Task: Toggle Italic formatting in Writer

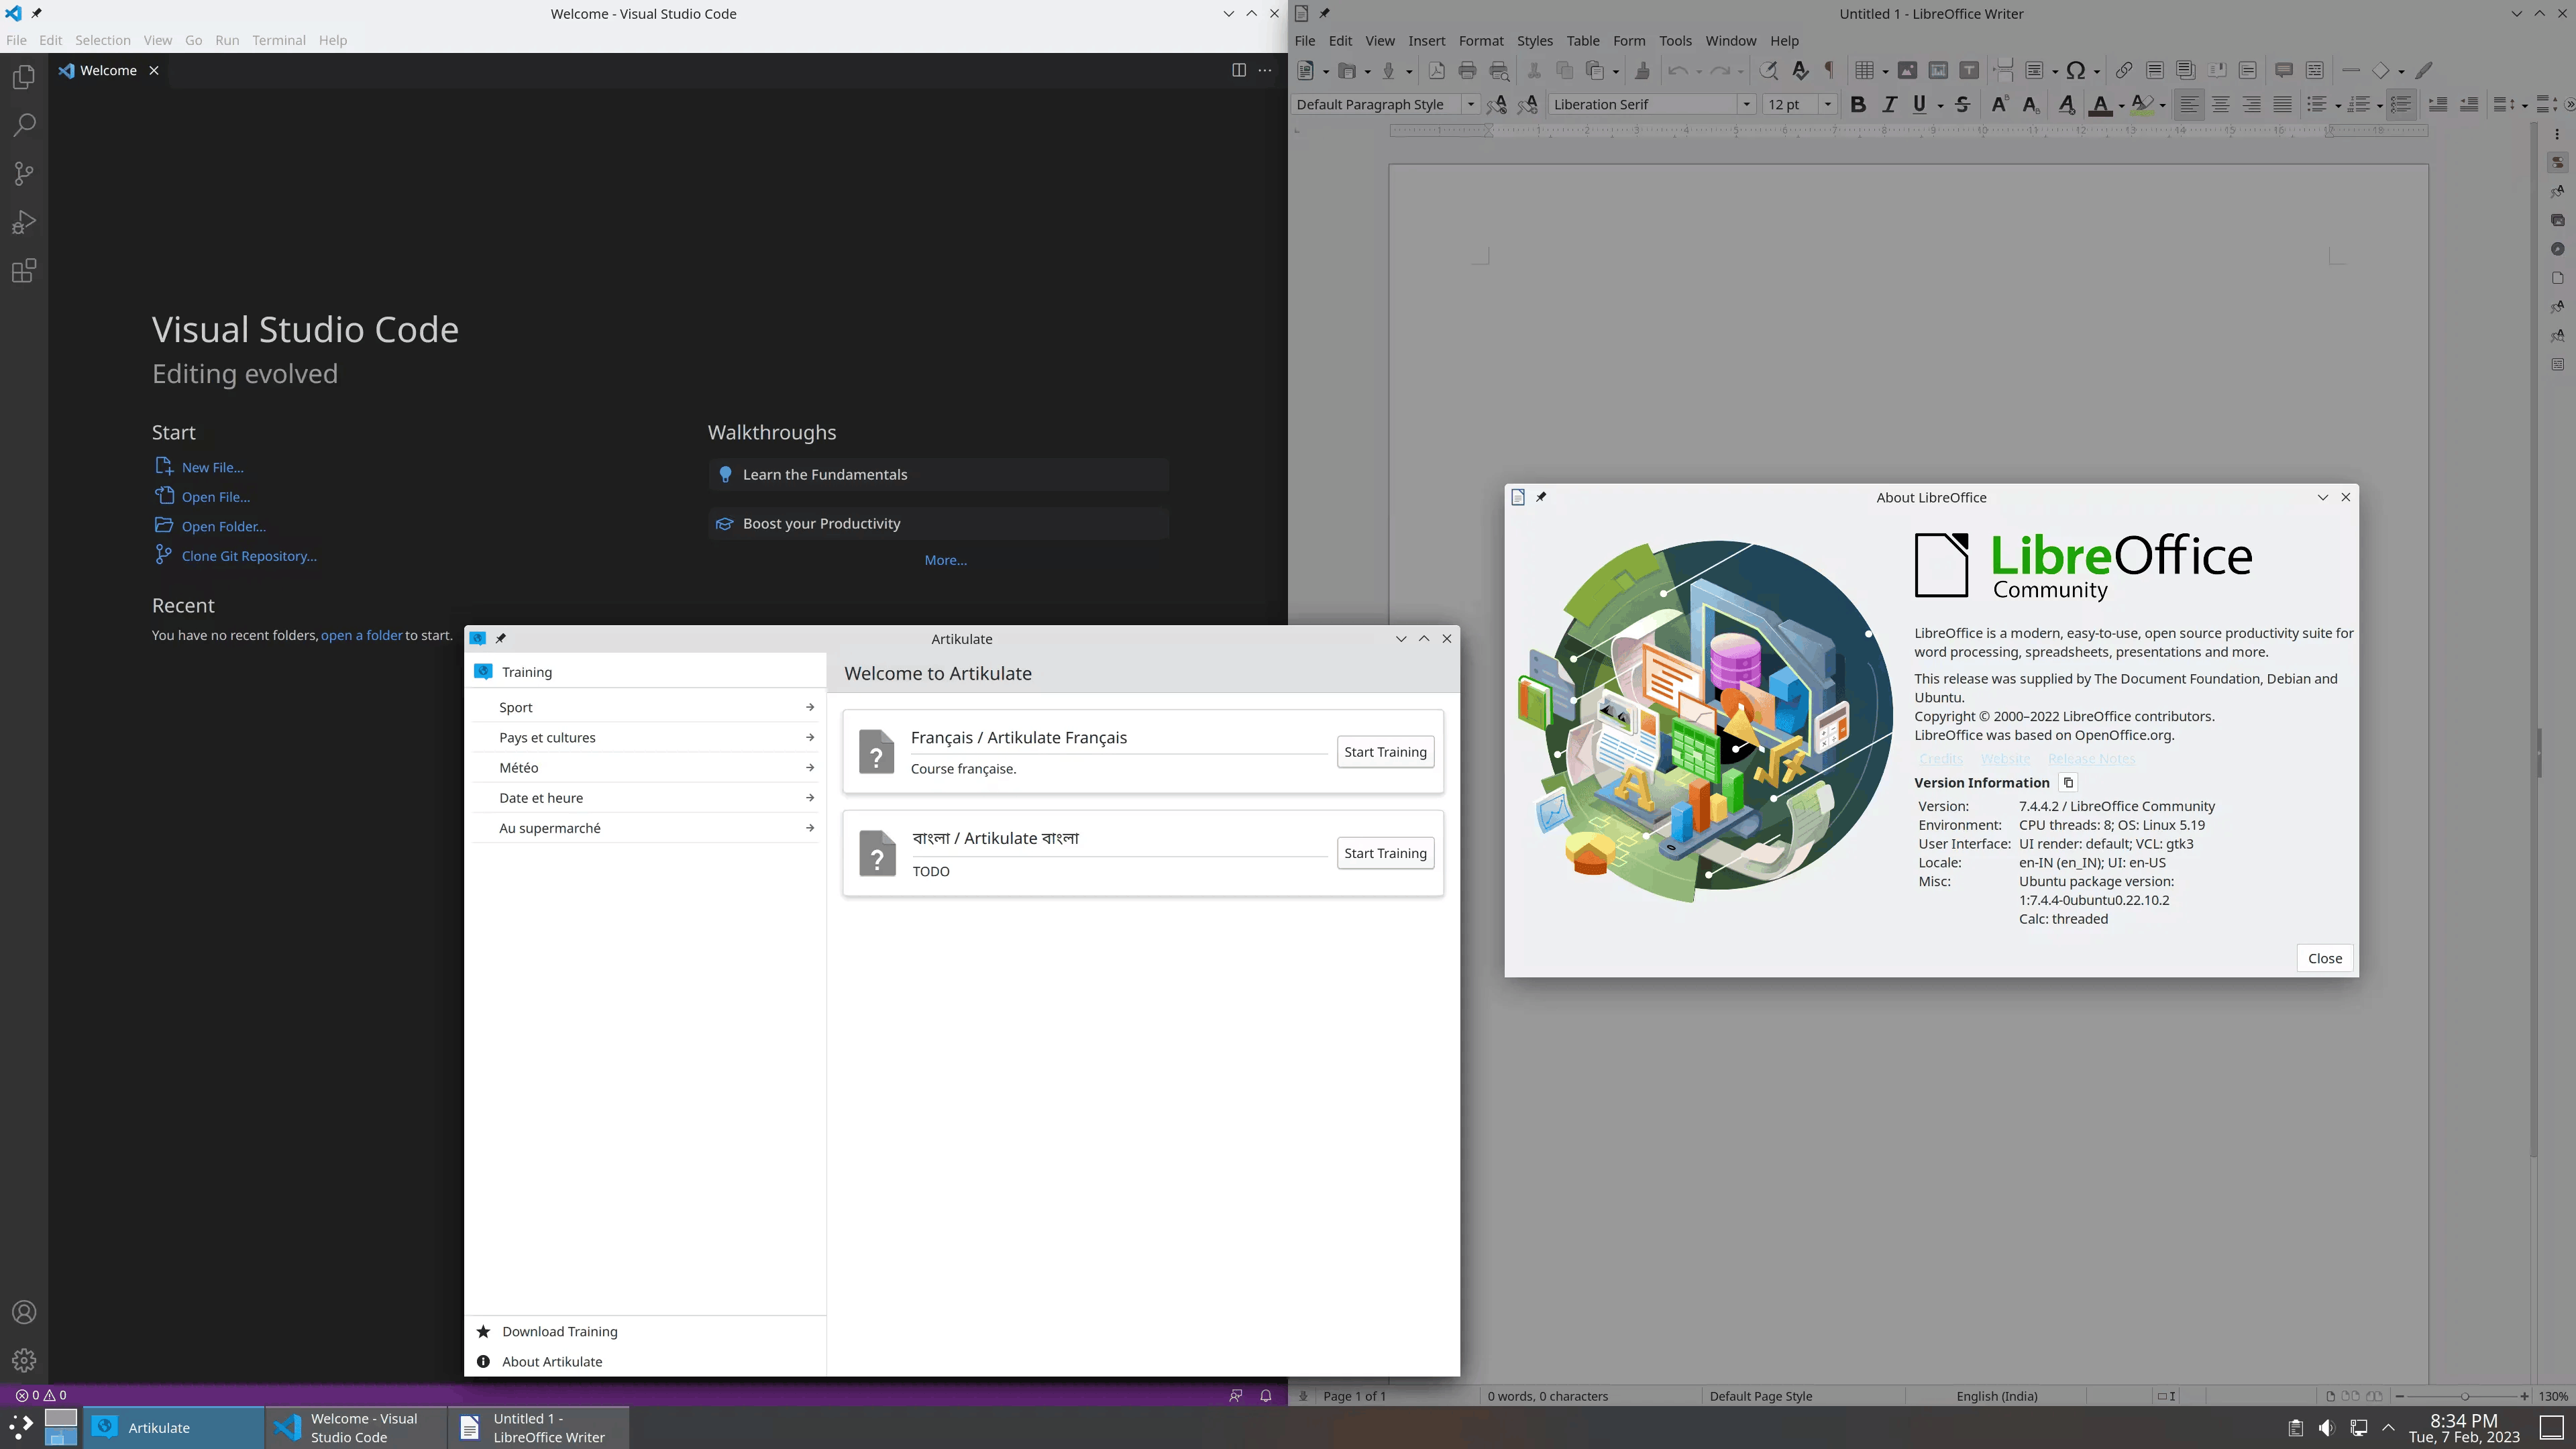Action: point(1889,104)
